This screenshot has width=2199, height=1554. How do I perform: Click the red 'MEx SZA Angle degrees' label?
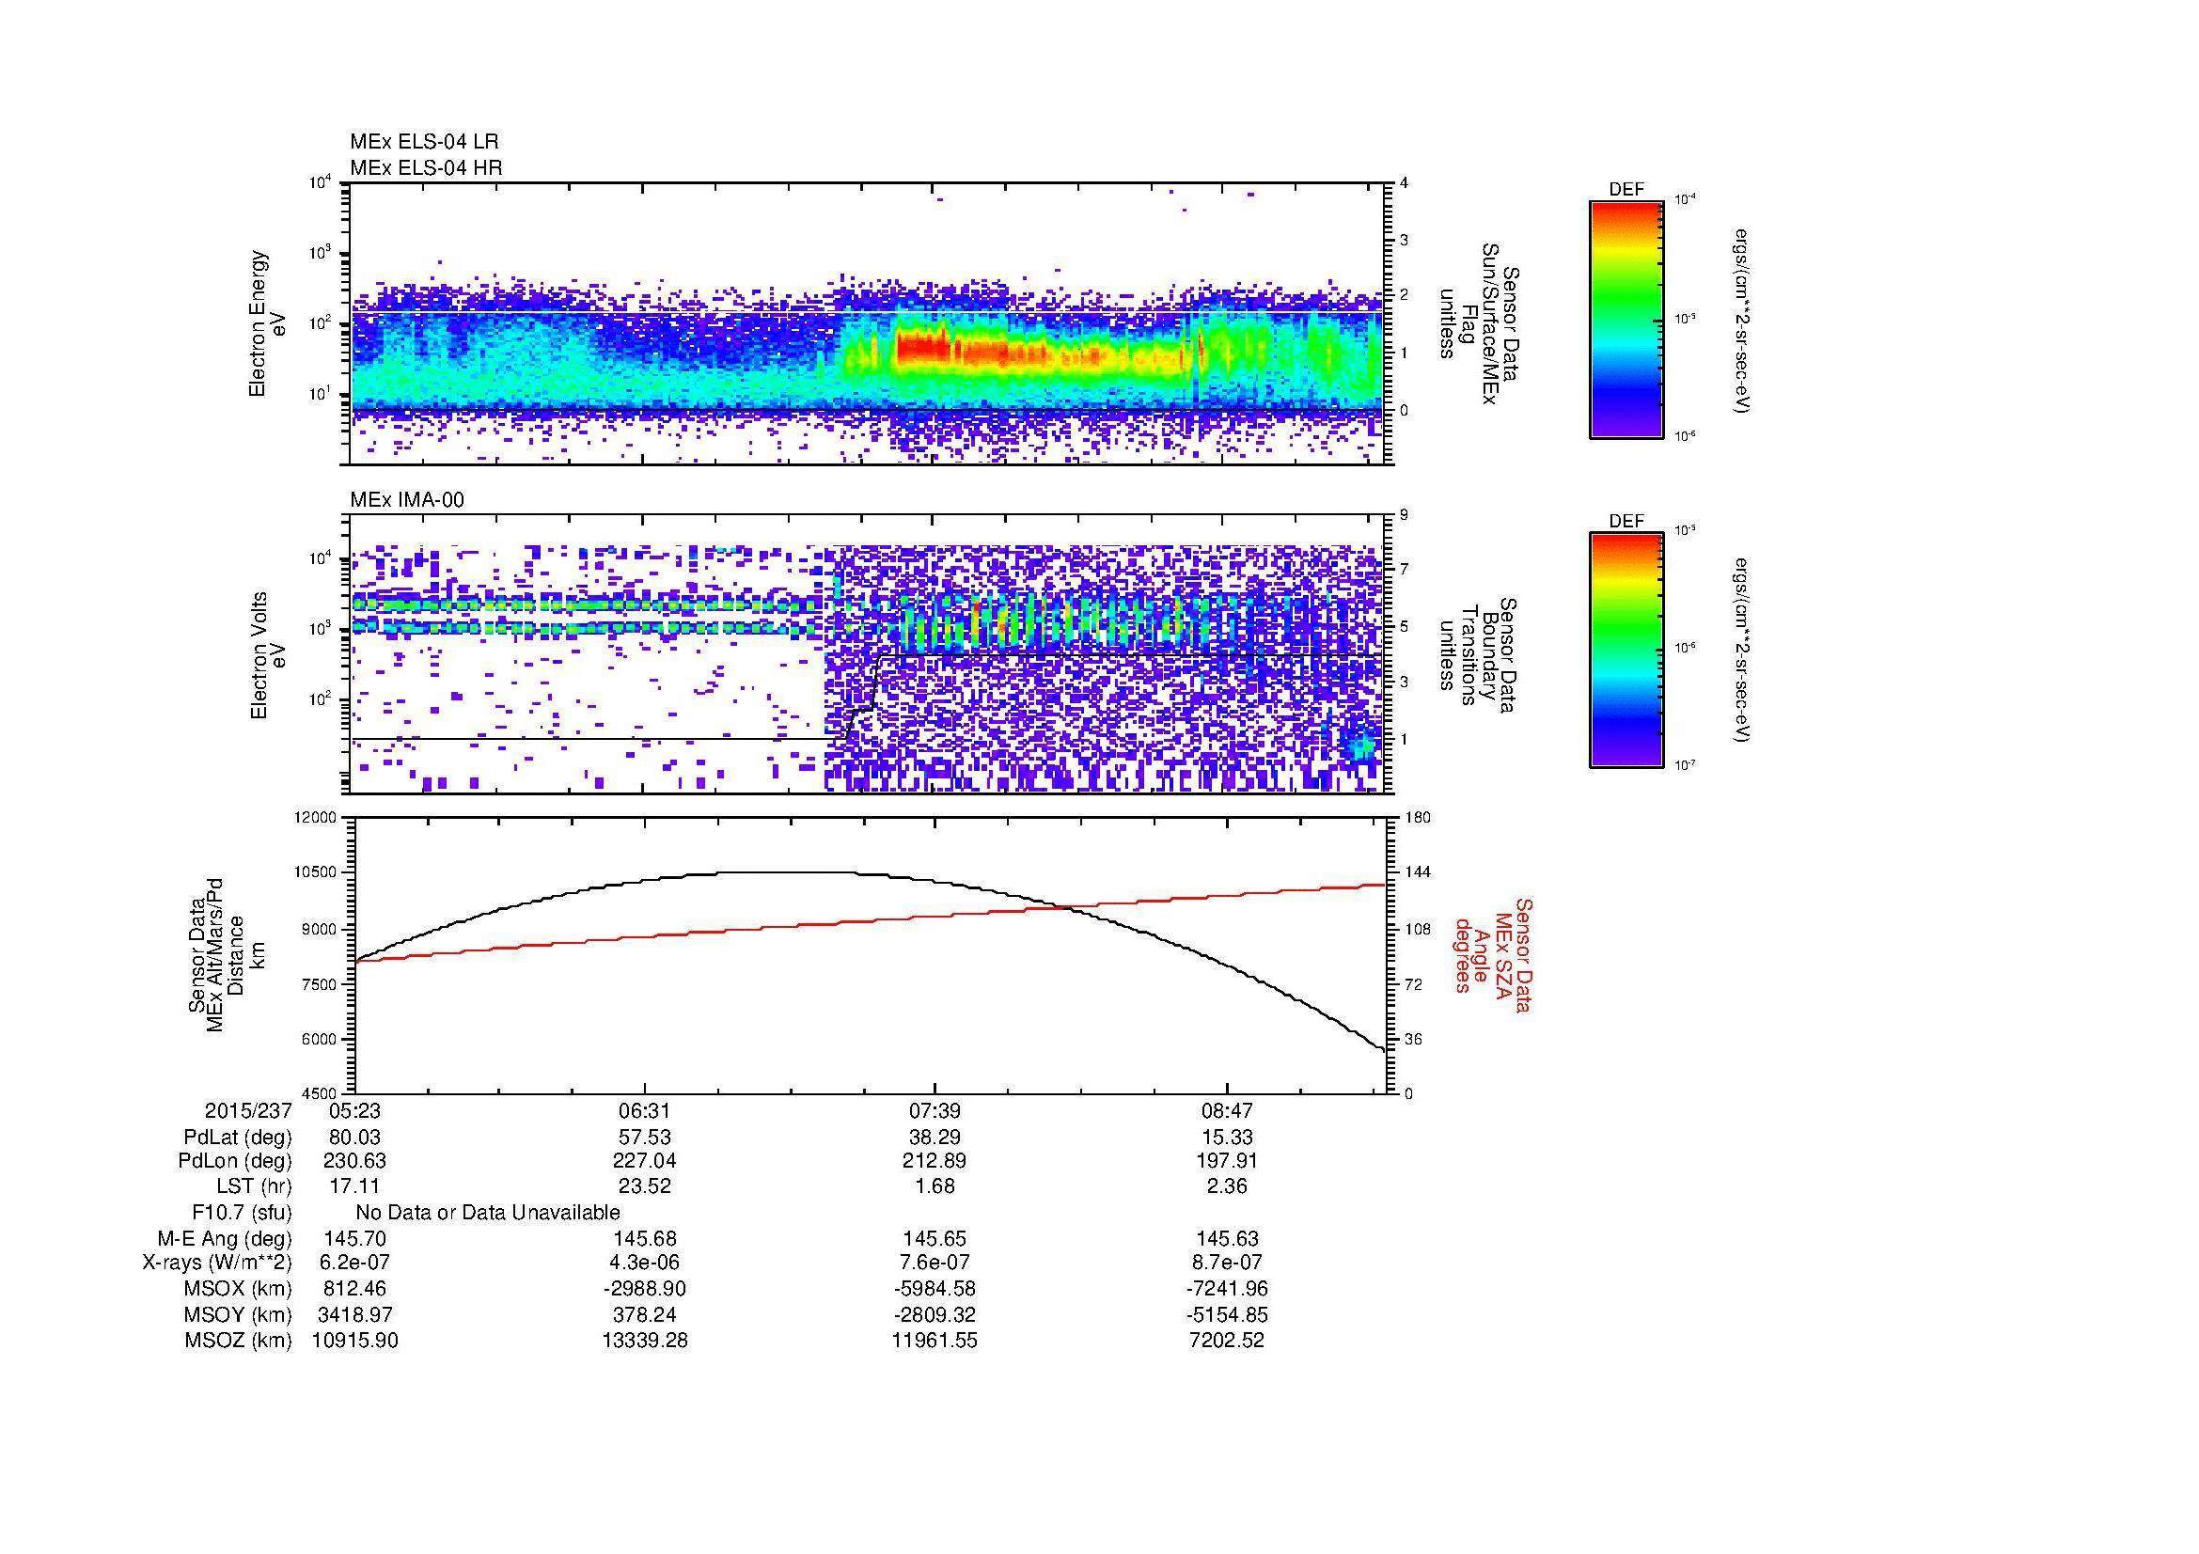(x=1494, y=954)
